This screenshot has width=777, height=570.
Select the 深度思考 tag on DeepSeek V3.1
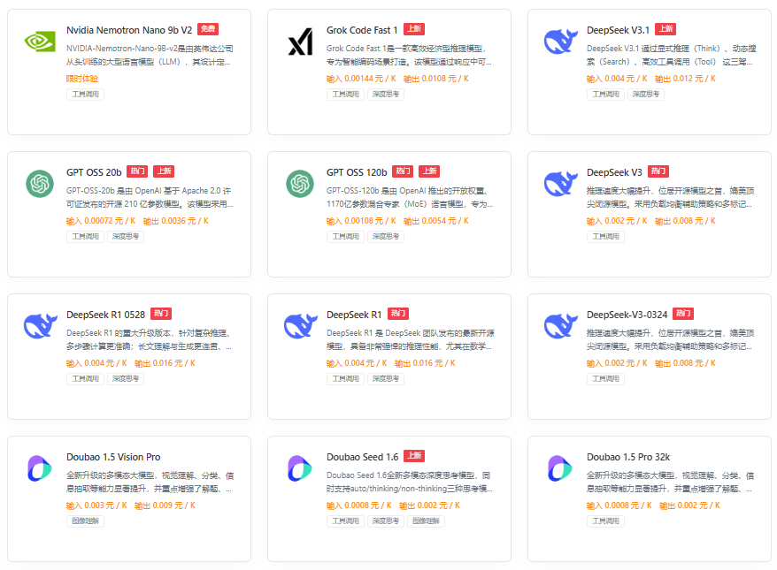(646, 95)
